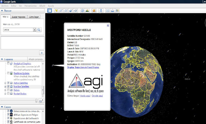This screenshot has height=124, width=206.
Task: Collapse the Buscar panel
Action: [x=2, y=11]
